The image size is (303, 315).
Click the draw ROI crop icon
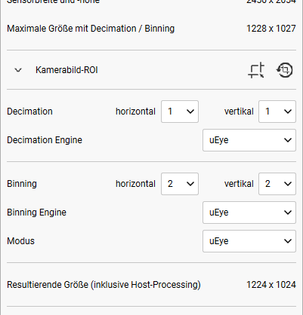256,70
